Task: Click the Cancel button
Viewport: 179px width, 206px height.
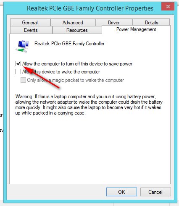Action: 155,192
